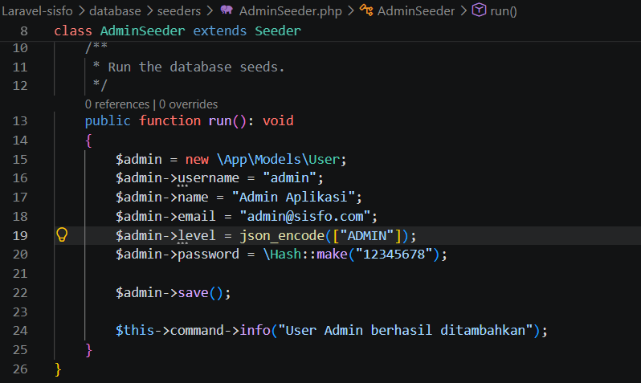Select the run() method breadcrumb
Screen dimensions: 641x383
[x=504, y=11]
